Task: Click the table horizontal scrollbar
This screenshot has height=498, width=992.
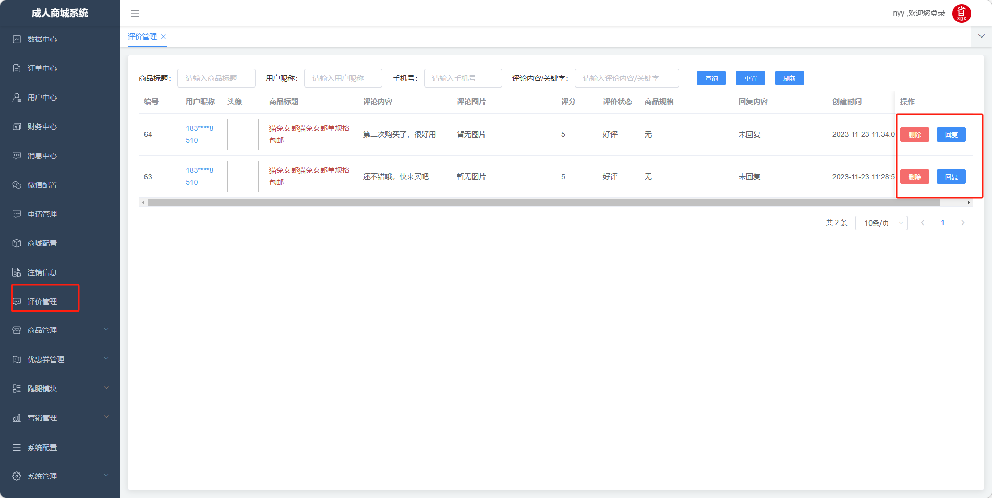Action: point(542,202)
